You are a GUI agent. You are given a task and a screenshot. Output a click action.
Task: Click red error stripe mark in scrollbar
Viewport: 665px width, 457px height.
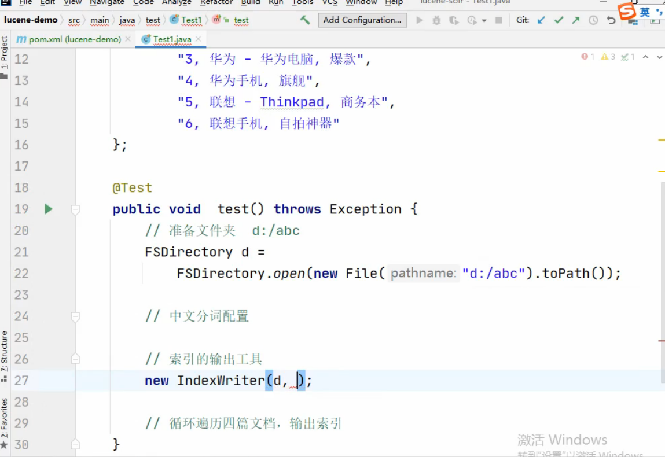point(662,340)
